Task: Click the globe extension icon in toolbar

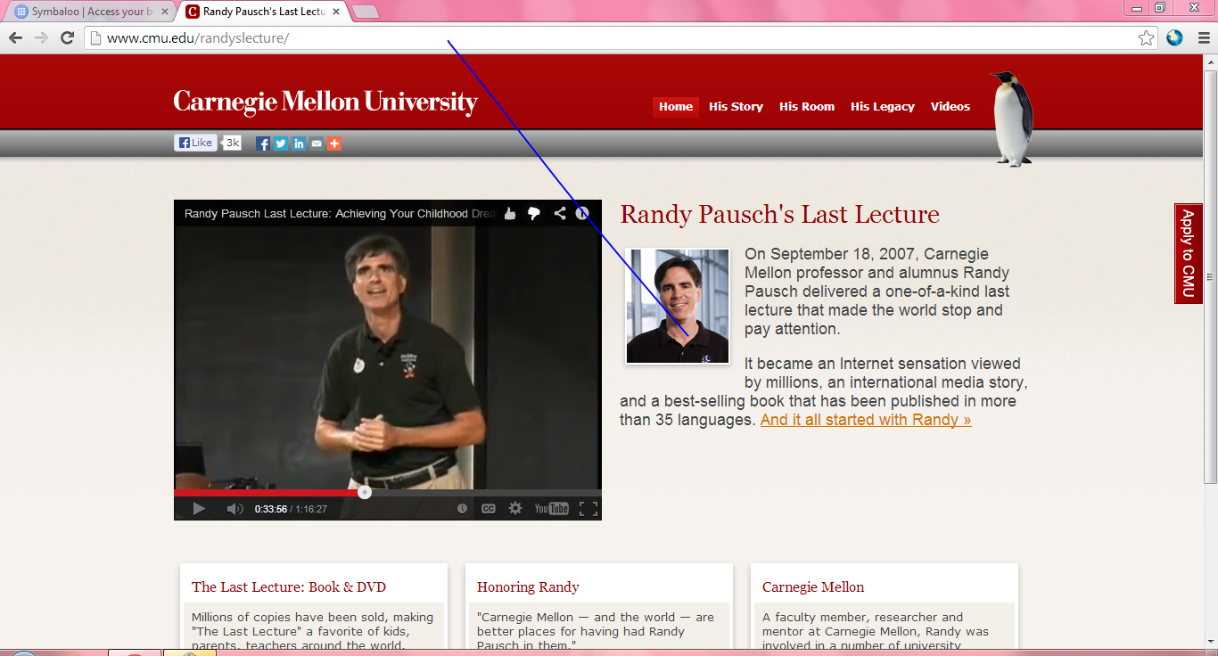Action: pos(1174,37)
